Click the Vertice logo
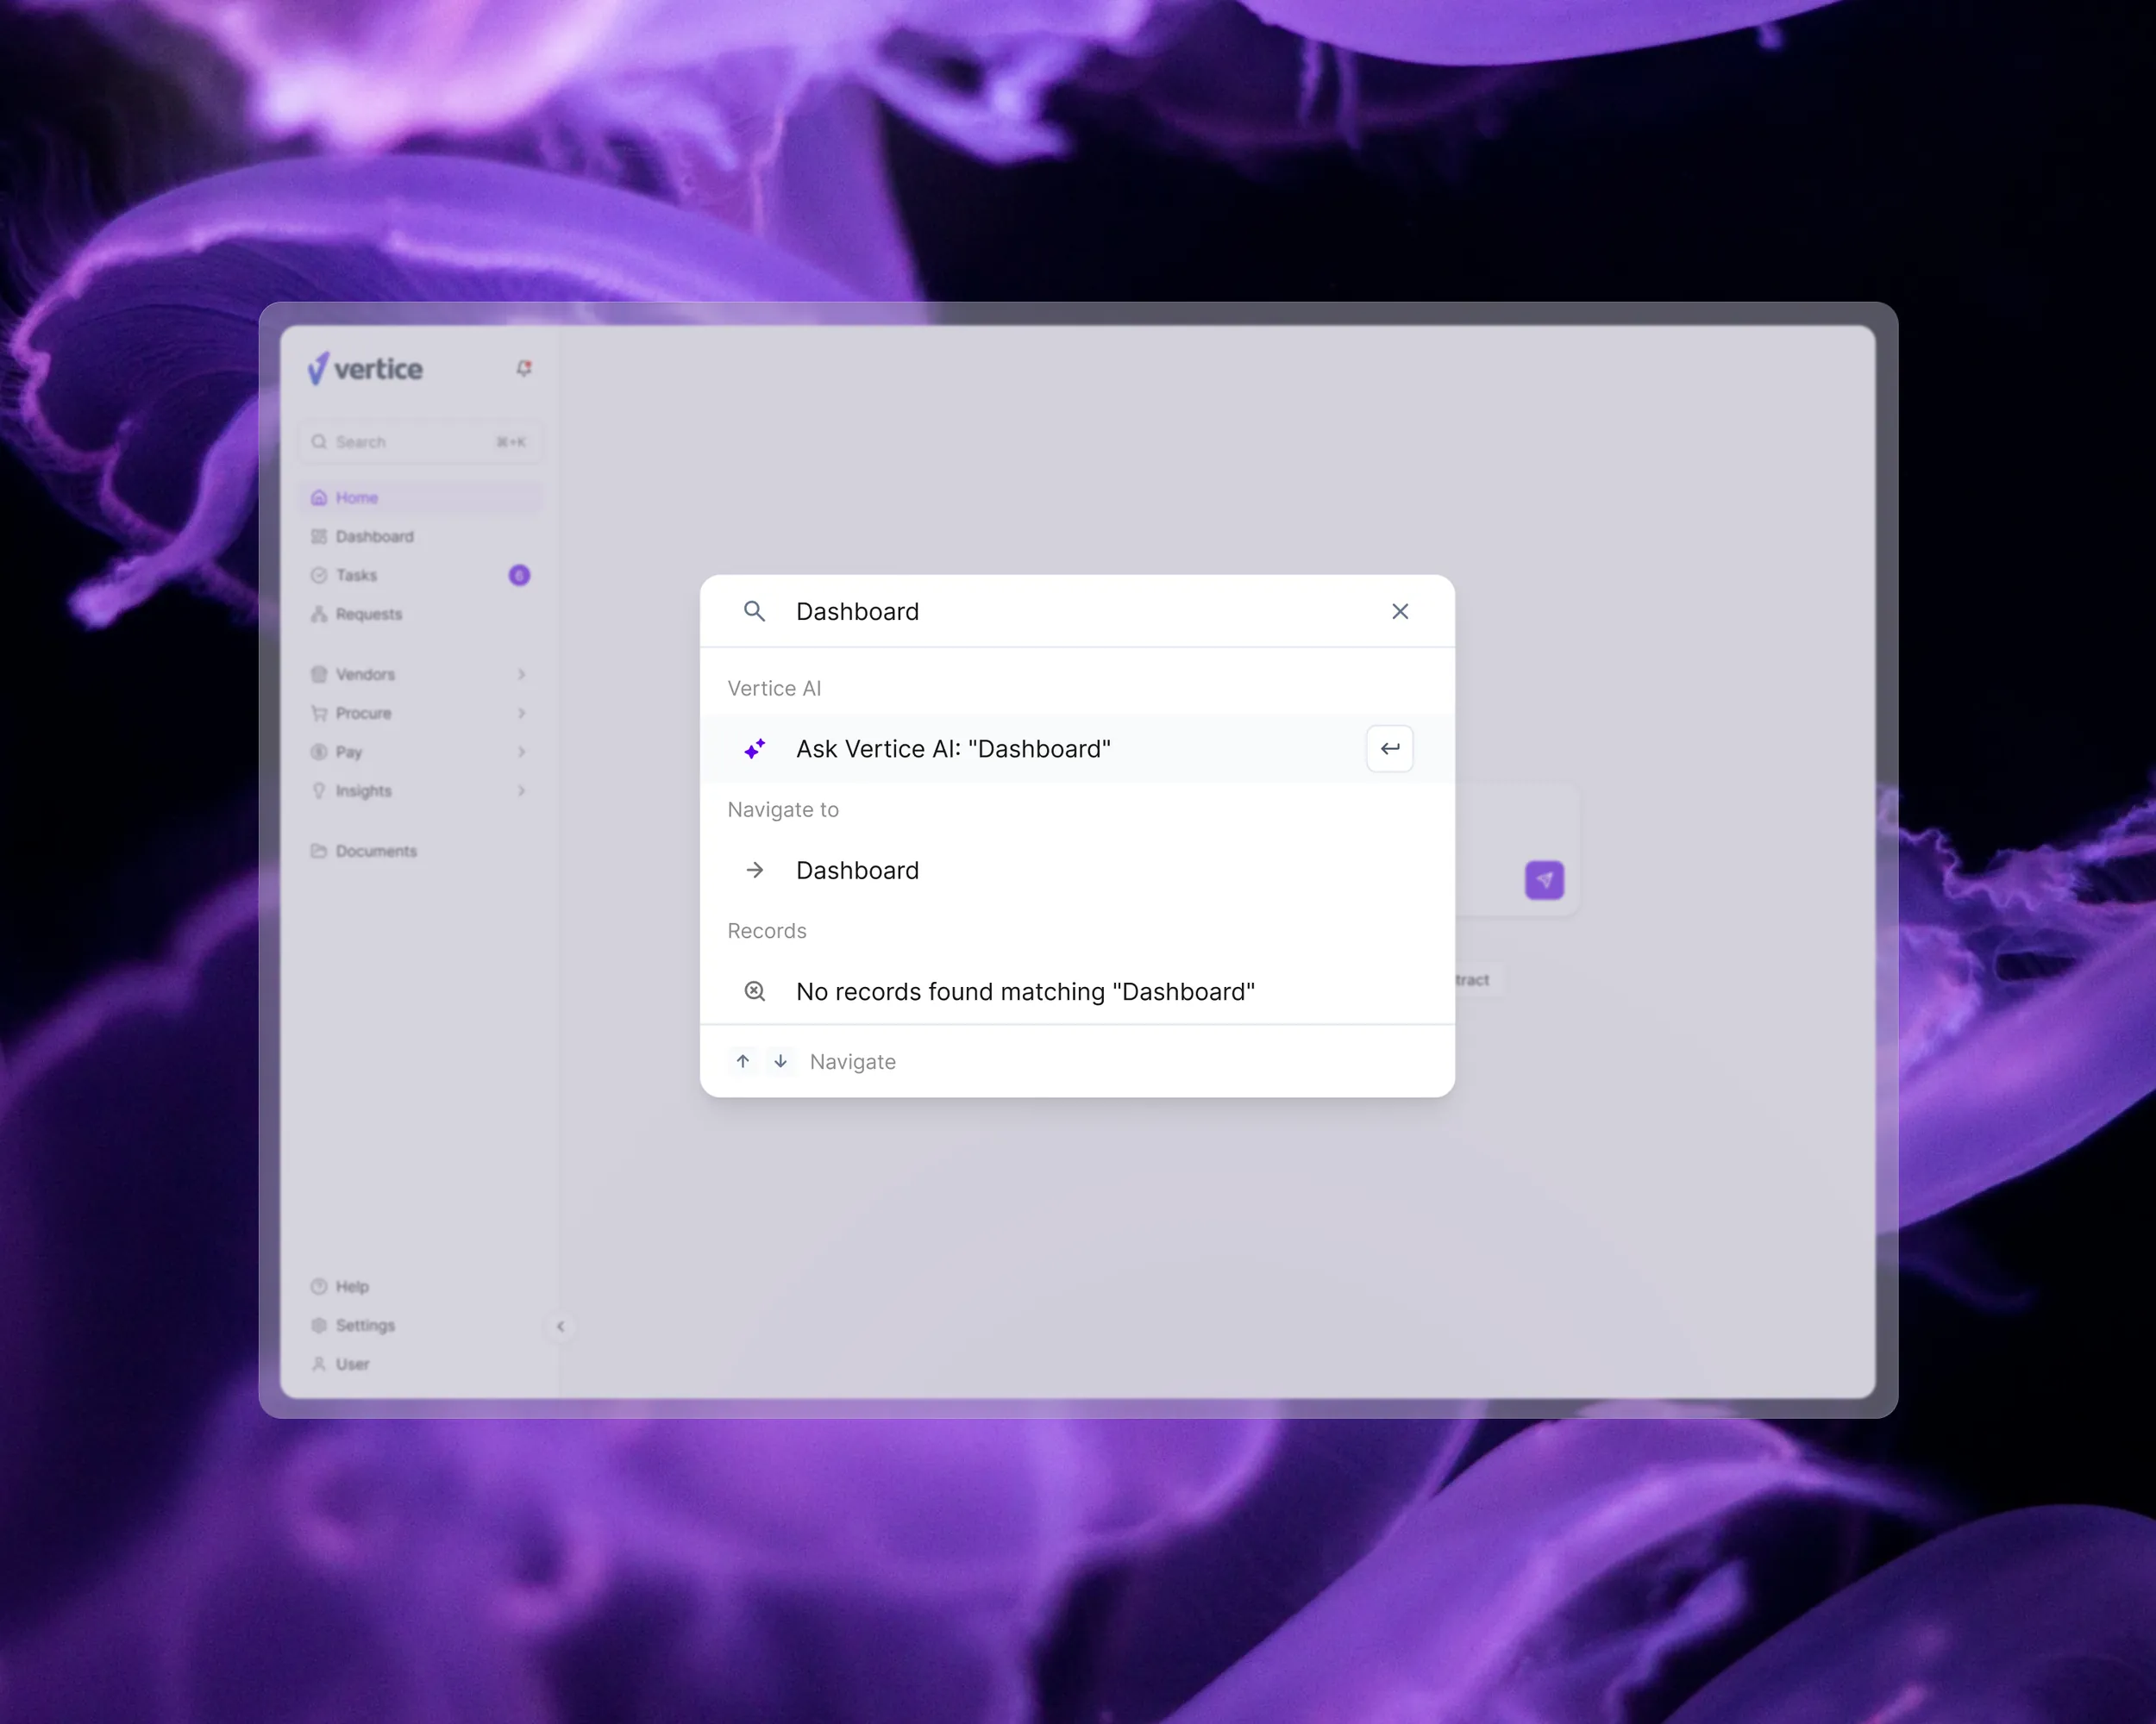The width and height of the screenshot is (2156, 1724). [x=365, y=369]
